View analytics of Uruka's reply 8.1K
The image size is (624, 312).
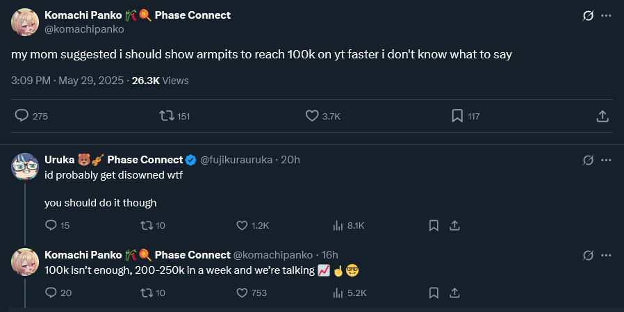(x=338, y=225)
